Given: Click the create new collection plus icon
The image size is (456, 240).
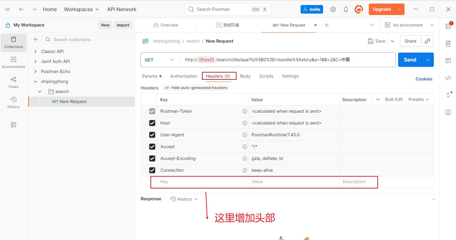Looking at the screenshot, I should pyautogui.click(x=35, y=40).
